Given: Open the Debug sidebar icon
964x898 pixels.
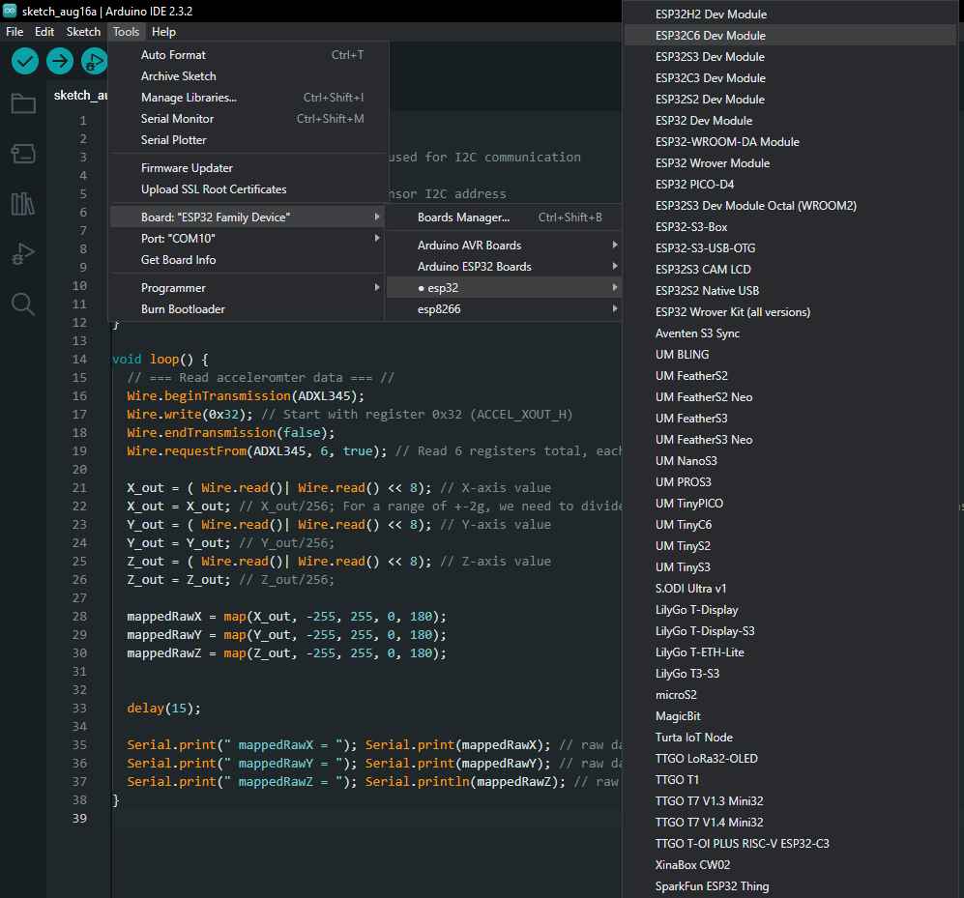Looking at the screenshot, I should [23, 254].
